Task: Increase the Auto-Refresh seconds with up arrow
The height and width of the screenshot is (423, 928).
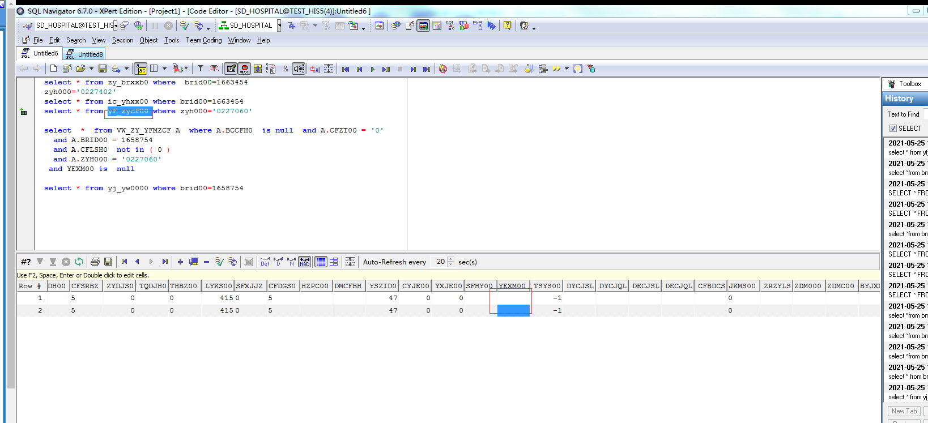Action: (x=451, y=259)
